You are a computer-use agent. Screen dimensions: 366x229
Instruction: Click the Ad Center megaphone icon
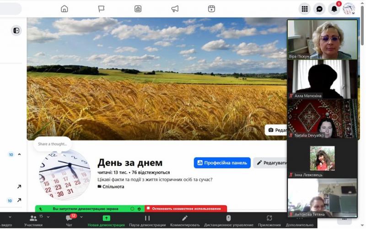(x=175, y=9)
